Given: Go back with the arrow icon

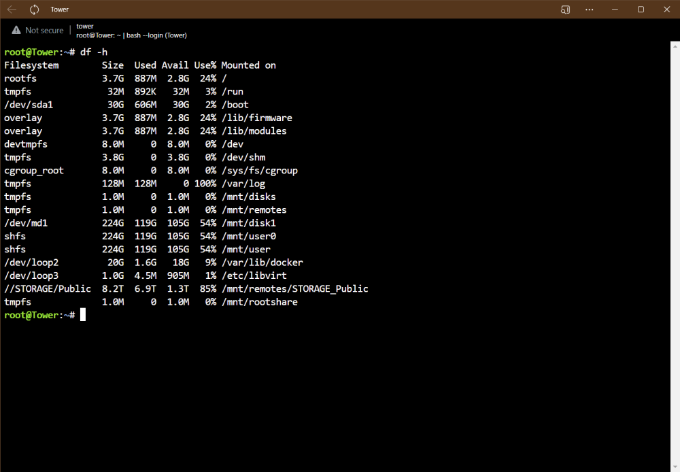Looking at the screenshot, I should [12, 9].
